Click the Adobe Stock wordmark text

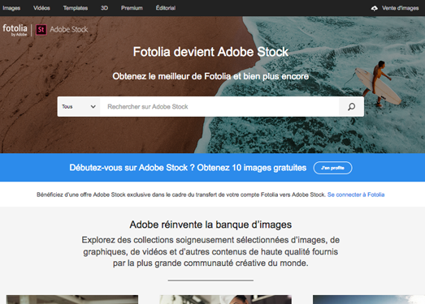coord(69,29)
